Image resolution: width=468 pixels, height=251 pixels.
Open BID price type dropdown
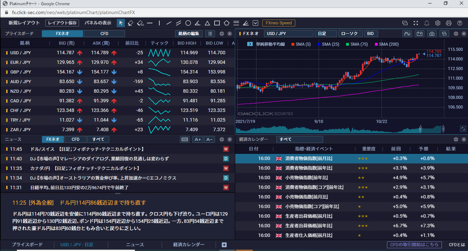[x=371, y=34]
